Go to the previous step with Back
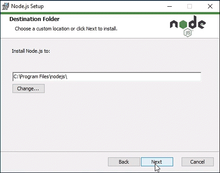Viewport: 220px width, 173px height. 124,162
